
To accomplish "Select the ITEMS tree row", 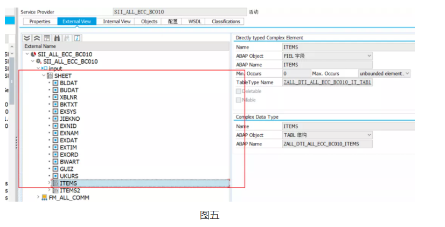I will [141, 183].
